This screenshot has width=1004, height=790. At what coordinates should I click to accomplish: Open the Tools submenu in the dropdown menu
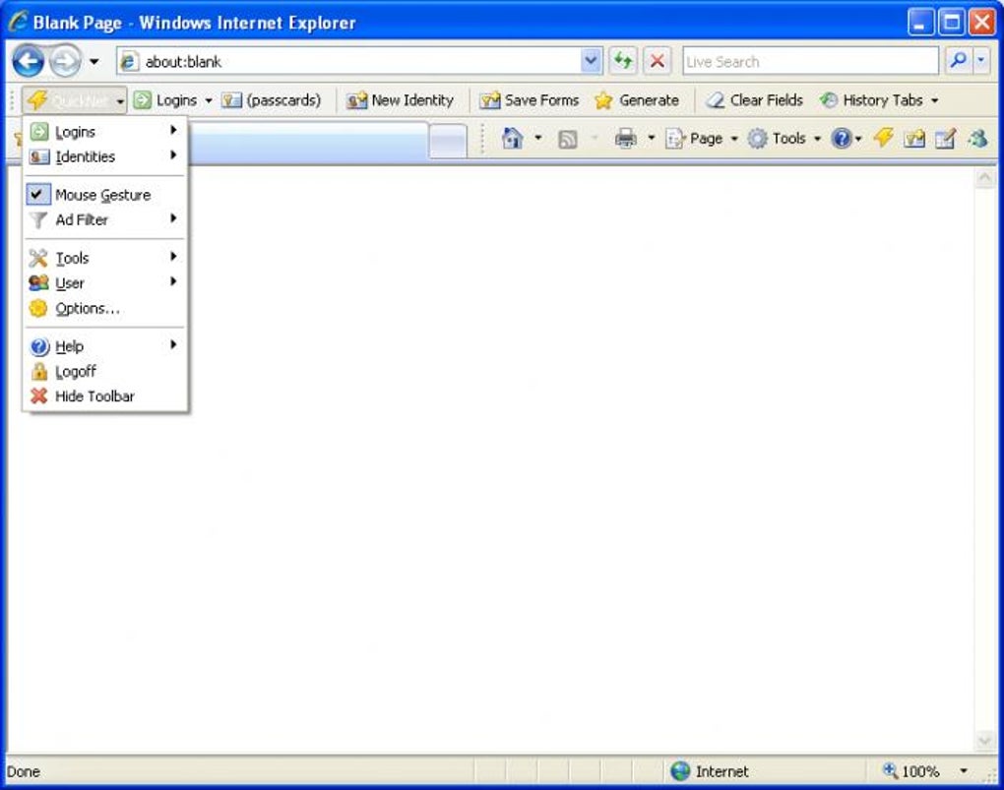[105, 258]
